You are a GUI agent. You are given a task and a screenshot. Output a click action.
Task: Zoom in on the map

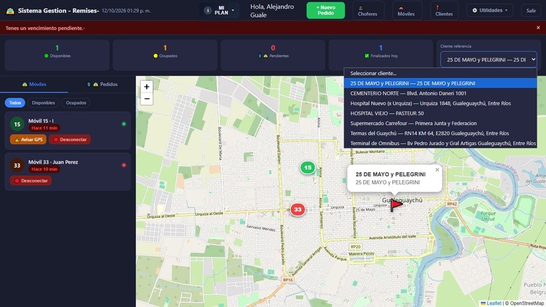[147, 87]
